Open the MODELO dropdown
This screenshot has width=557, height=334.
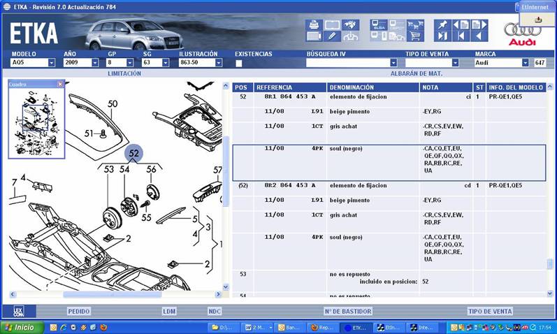(52, 62)
